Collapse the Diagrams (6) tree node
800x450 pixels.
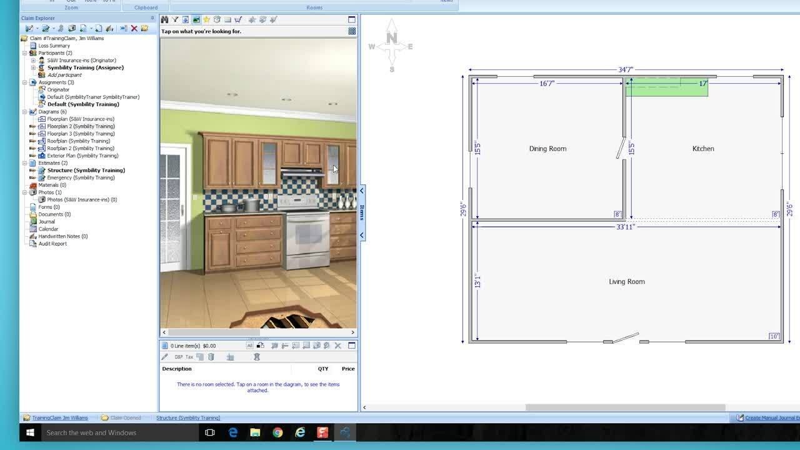[25, 112]
